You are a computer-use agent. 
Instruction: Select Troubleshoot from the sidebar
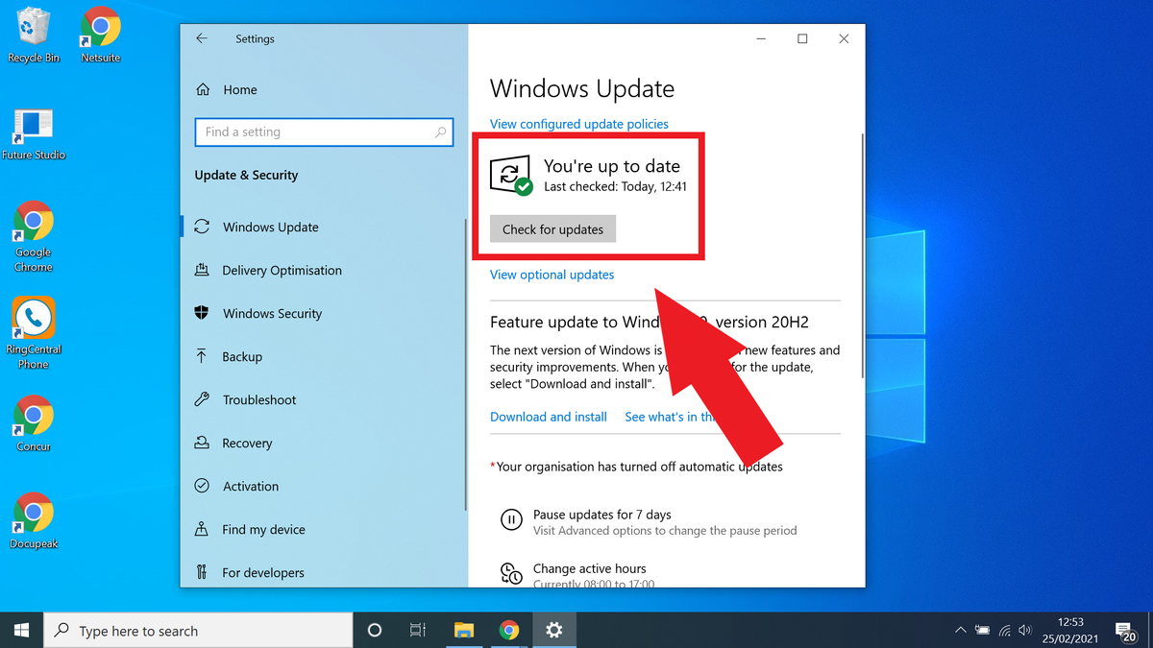point(259,399)
